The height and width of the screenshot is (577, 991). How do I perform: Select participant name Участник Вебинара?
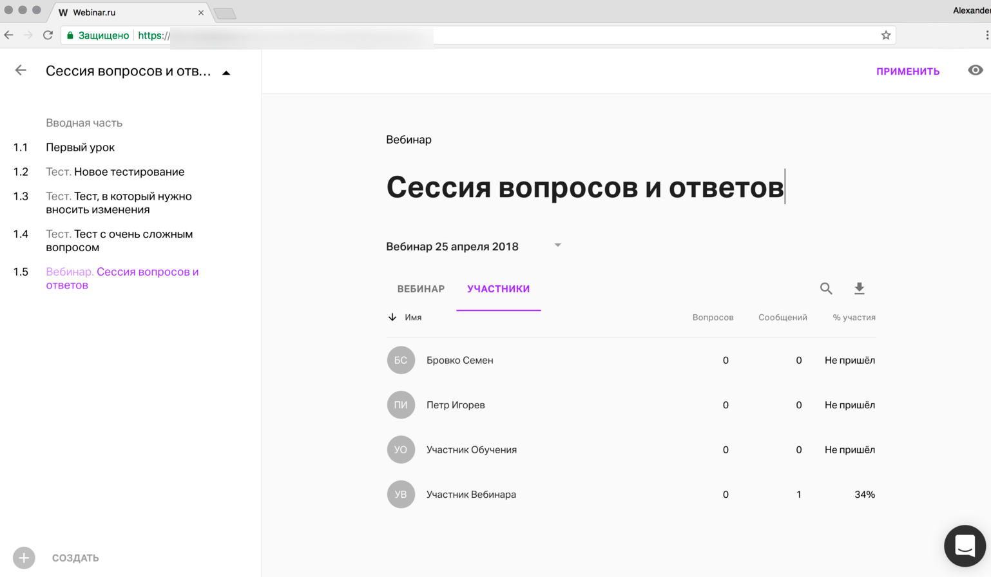click(471, 495)
